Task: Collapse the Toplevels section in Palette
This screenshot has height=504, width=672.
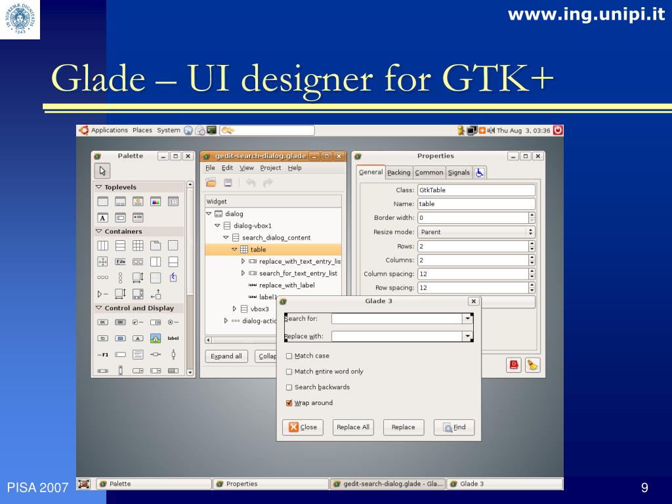Action: click(x=98, y=187)
